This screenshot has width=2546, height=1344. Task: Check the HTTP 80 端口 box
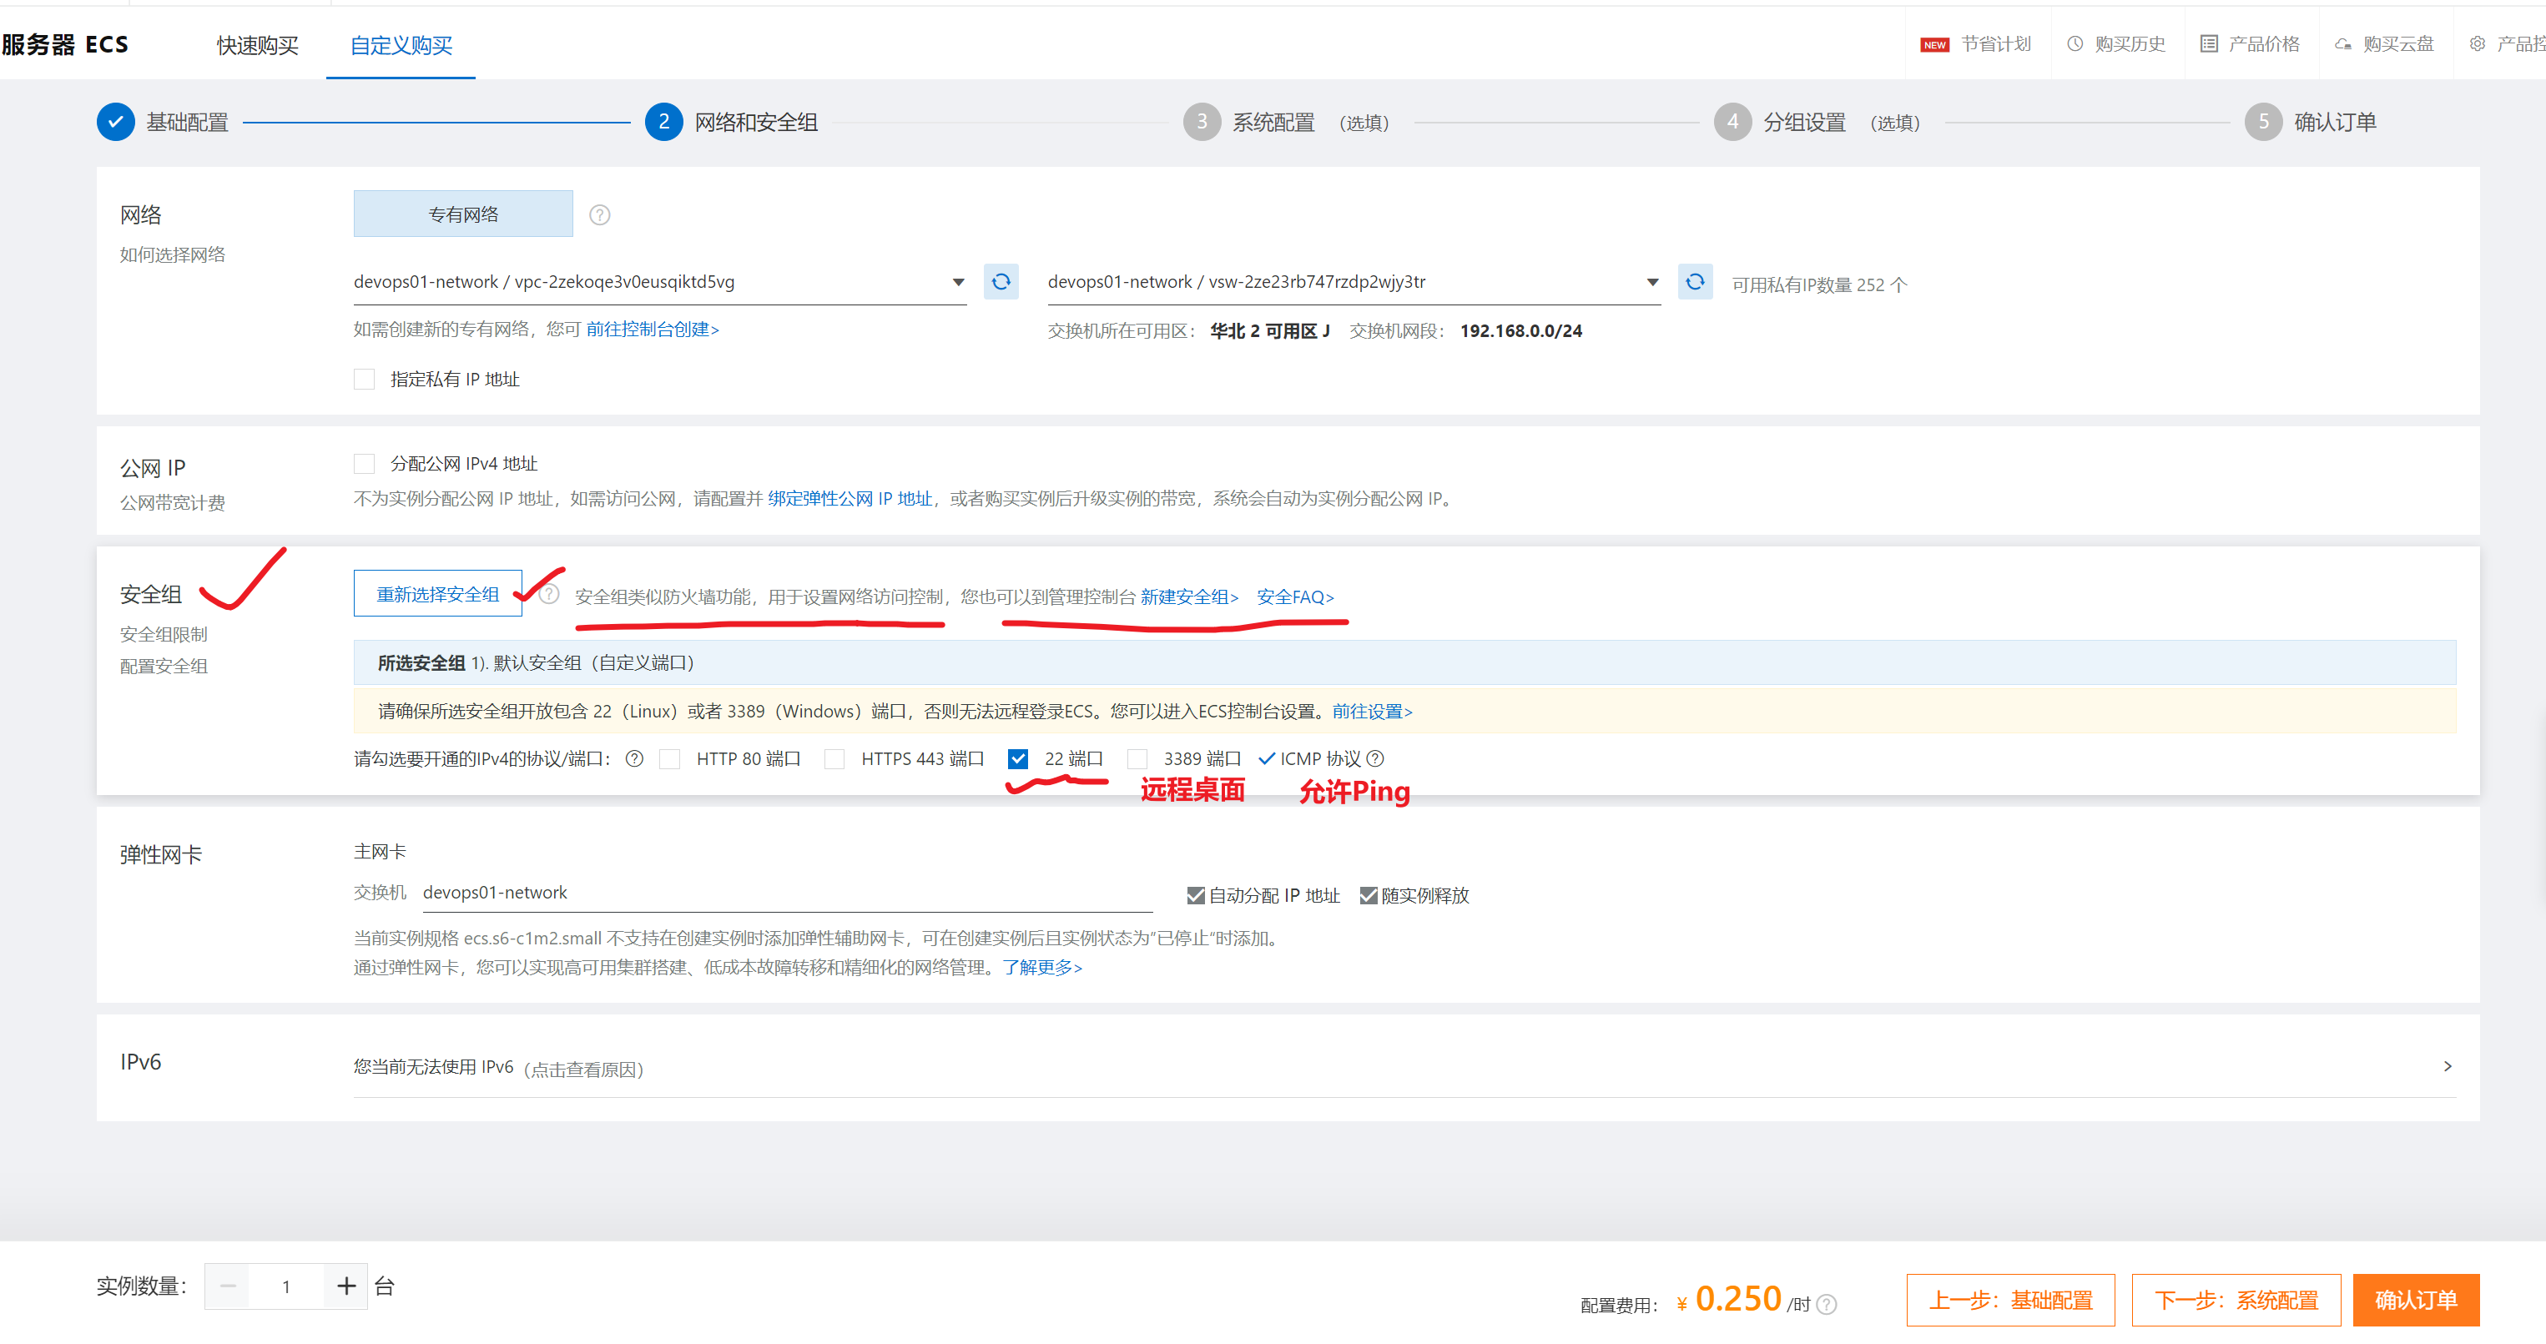click(x=670, y=758)
